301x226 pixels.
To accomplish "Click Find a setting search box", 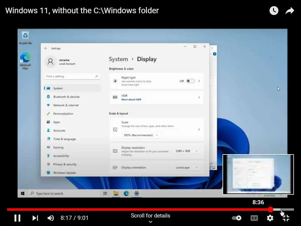I will coord(72,76).
